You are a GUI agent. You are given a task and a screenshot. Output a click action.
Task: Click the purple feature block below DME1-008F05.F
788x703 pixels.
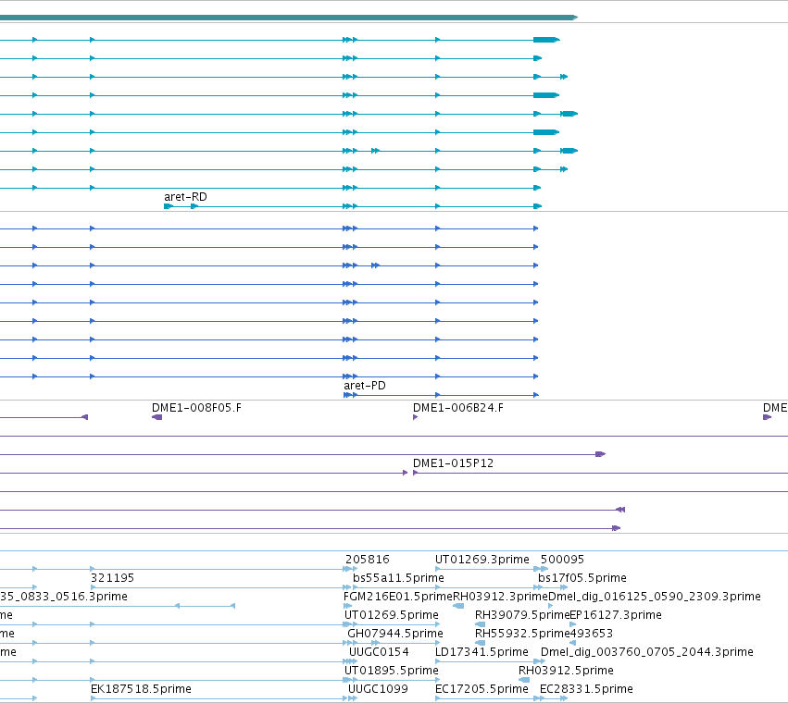pos(156,417)
